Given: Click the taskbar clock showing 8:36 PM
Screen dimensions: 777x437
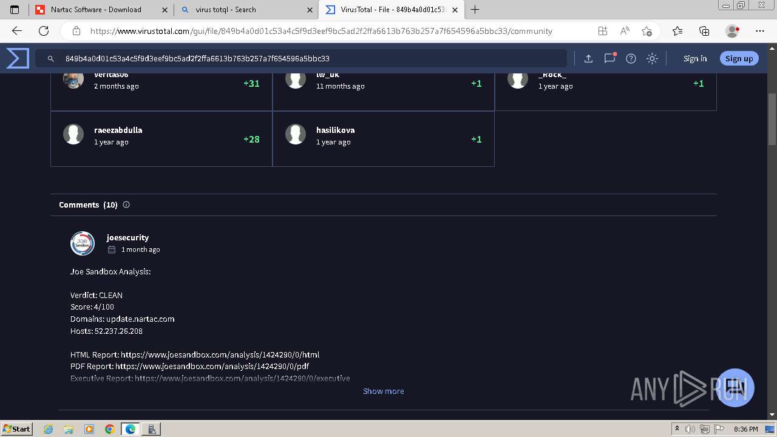Looking at the screenshot, I should click(746, 429).
